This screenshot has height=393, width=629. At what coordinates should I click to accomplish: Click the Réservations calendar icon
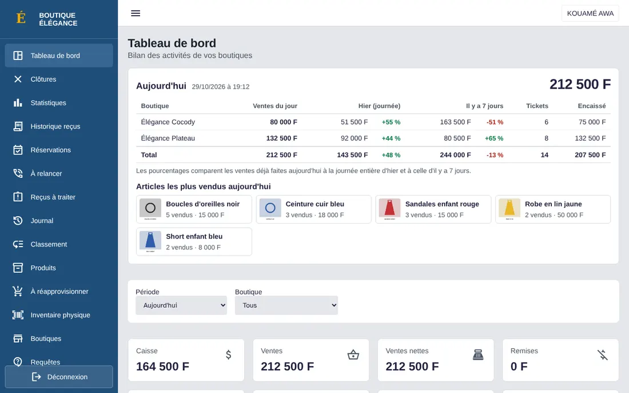click(18, 150)
